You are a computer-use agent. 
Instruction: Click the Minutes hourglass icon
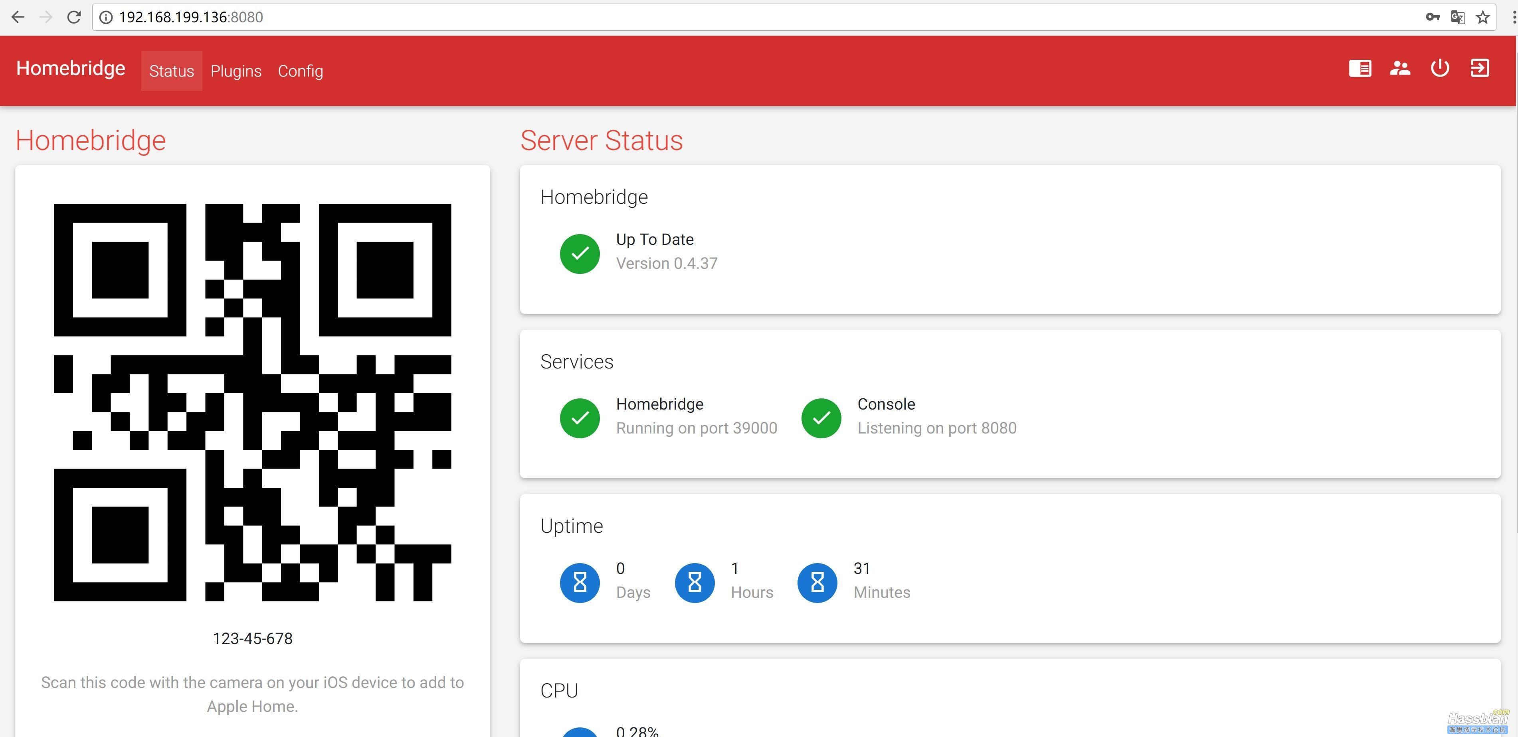[x=817, y=583]
